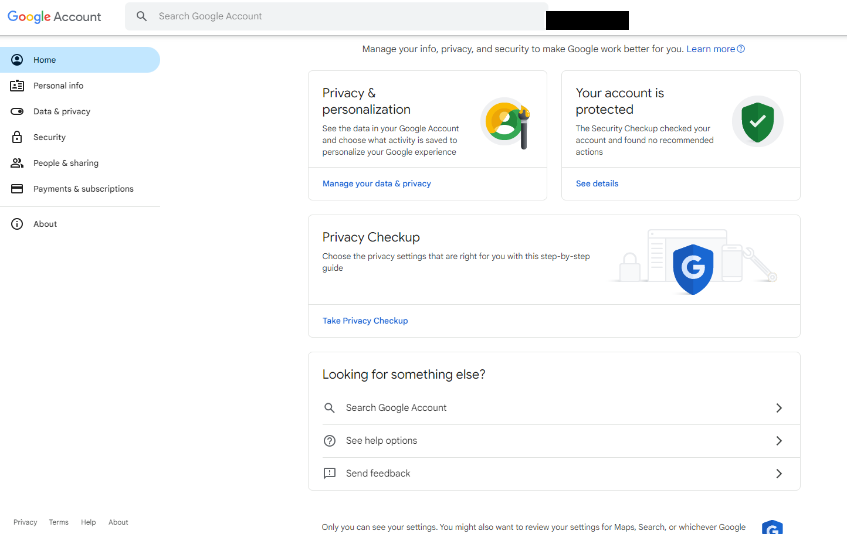Viewport: 847px width, 534px height.
Task: Click Help link in footer
Action: point(89,522)
